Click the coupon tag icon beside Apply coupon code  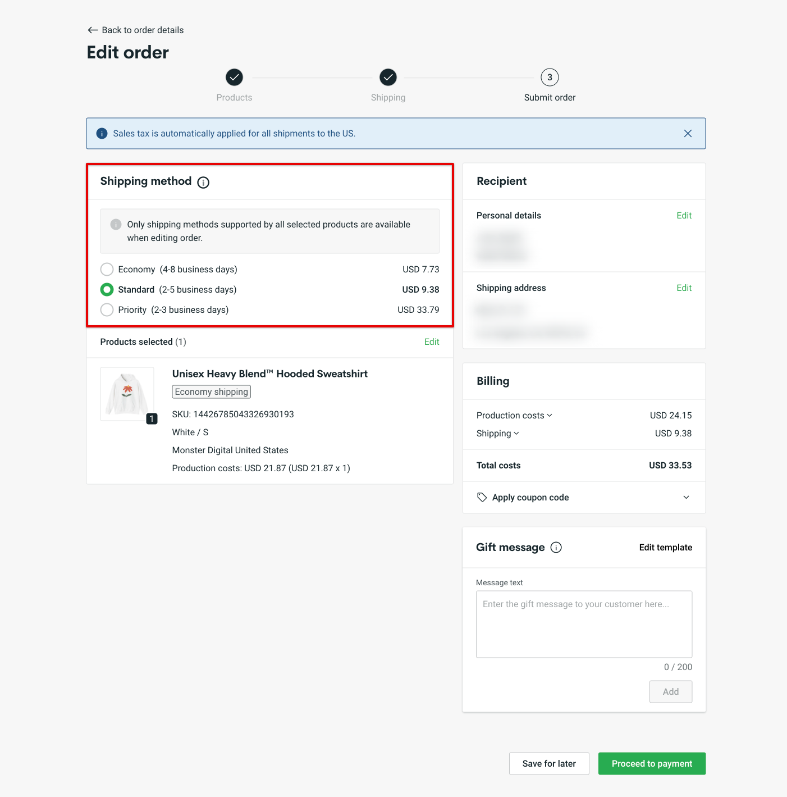tap(482, 497)
